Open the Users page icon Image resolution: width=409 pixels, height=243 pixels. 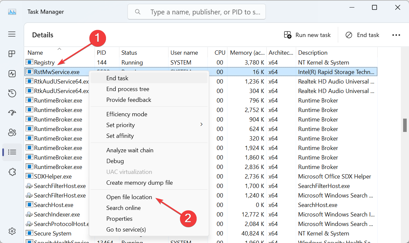[12, 133]
